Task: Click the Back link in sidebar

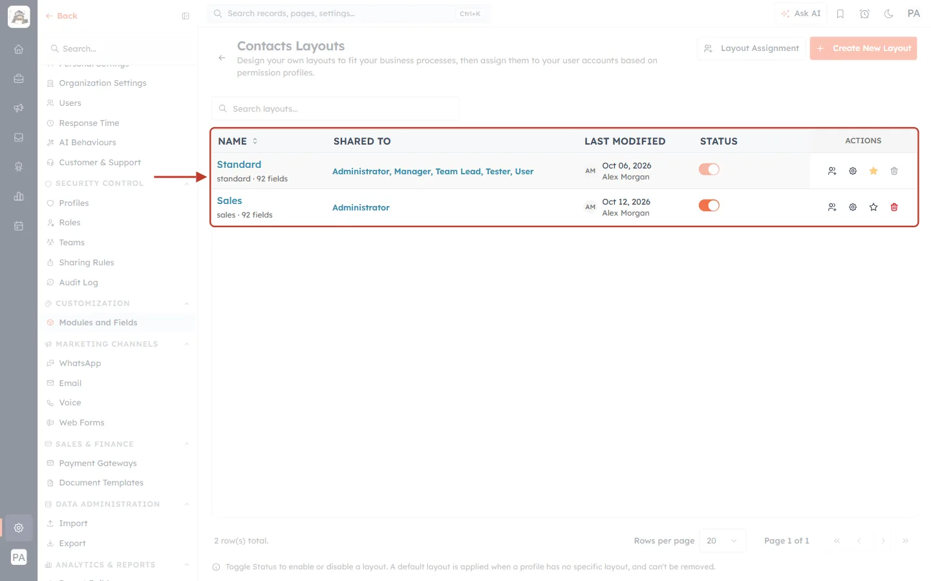Action: [61, 16]
